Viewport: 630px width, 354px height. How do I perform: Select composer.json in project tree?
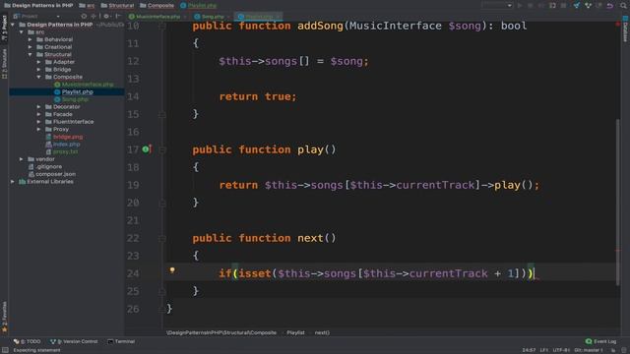52,174
